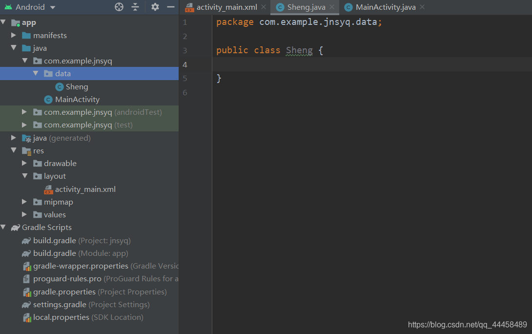Image resolution: width=532 pixels, height=334 pixels.
Task: Expand the manifests folder
Action: point(14,35)
